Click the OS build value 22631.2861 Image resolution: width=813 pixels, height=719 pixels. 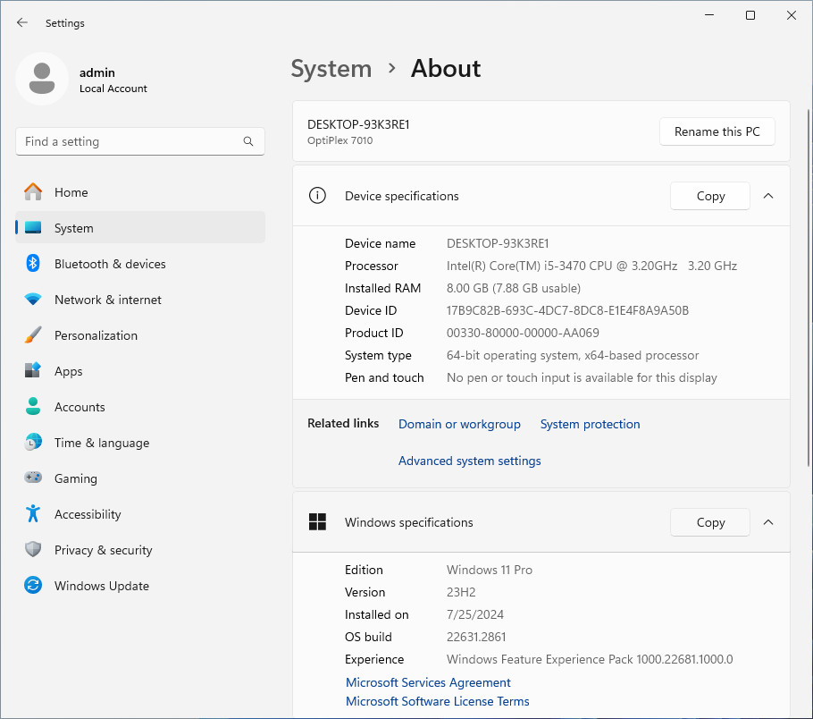[x=476, y=637]
